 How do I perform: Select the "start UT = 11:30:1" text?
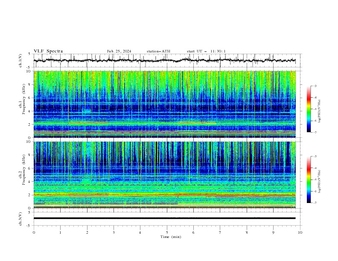[206, 51]
